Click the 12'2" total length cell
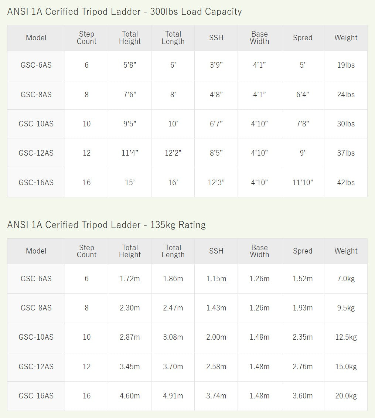375x418 pixels. pos(173,153)
